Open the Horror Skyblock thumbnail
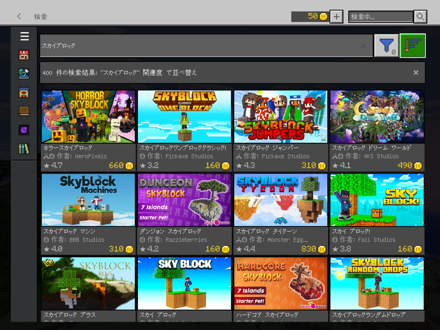 [88, 116]
